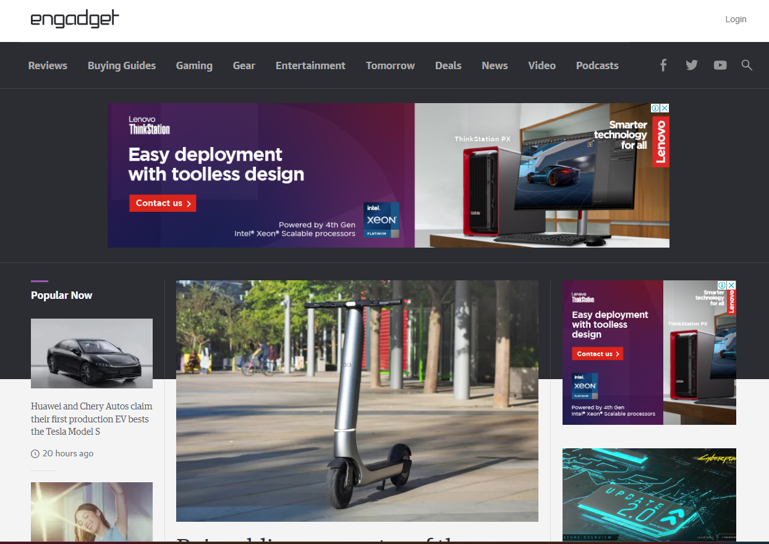This screenshot has height=544, width=769.
Task: Open the Video section
Action: 542,65
